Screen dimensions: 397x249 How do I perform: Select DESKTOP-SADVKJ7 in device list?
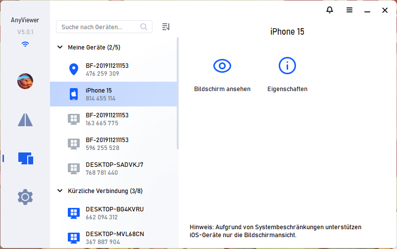click(113, 168)
